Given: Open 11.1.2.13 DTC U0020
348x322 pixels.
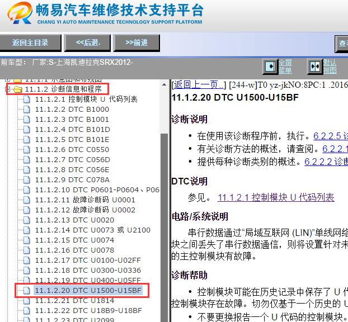Looking at the screenshot, I should pos(74,220).
